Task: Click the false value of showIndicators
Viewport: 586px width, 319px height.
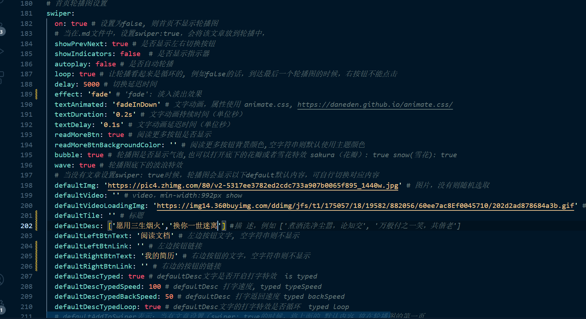Action: (x=130, y=54)
